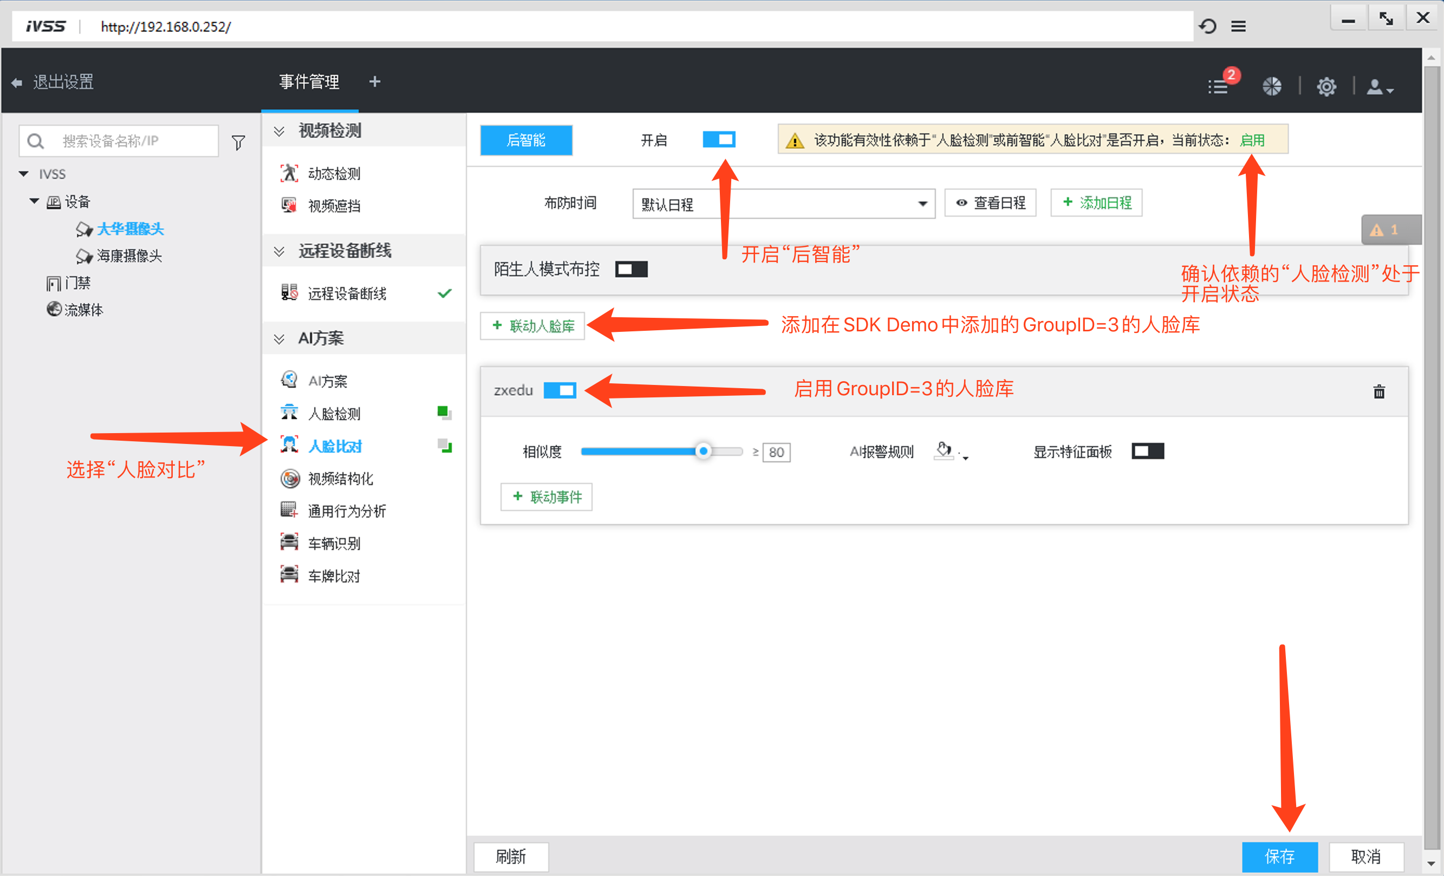The image size is (1444, 876).
Task: Click the 联动人脸库 button
Action: point(532,326)
